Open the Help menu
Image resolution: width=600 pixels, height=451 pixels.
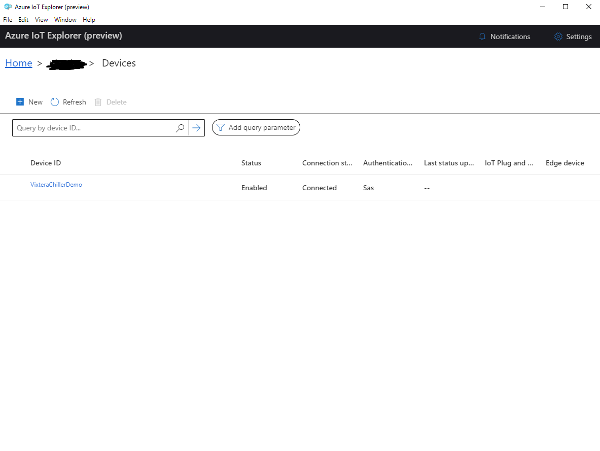click(89, 19)
